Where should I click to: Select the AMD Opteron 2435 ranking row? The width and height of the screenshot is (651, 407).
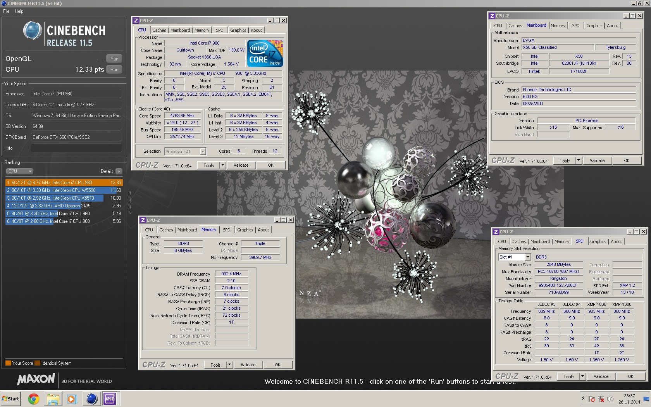click(x=64, y=206)
